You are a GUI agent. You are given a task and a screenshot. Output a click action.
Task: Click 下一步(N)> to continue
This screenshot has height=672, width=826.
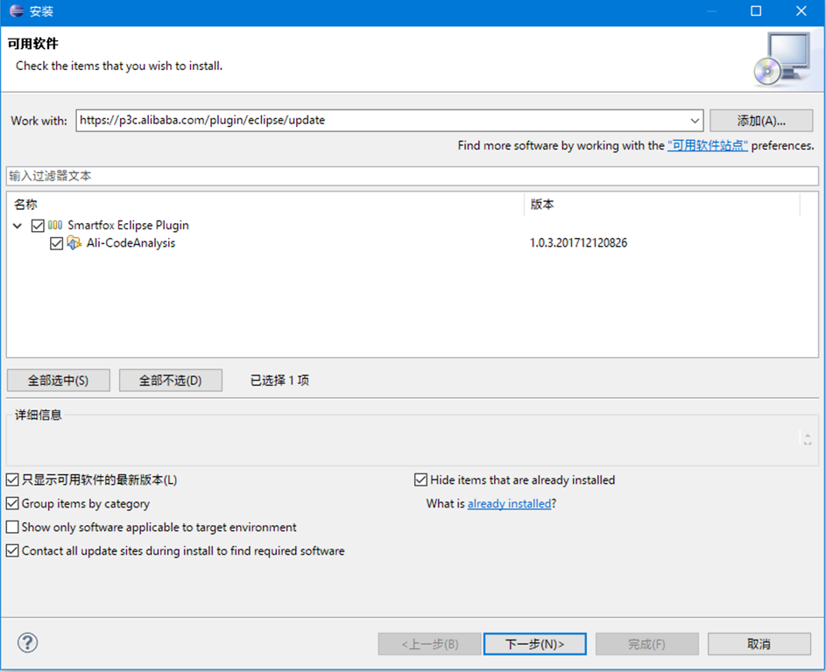(x=534, y=644)
